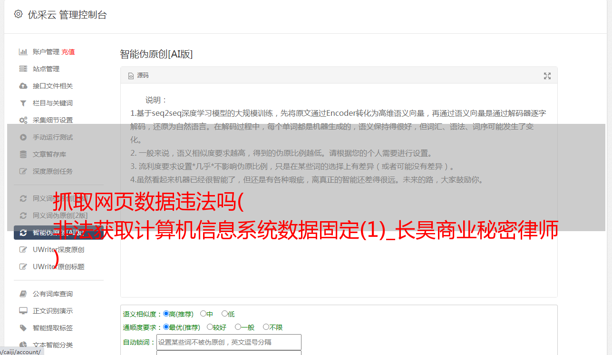Choose 通顺度要求 较好 radio option
This screenshot has width=612, height=355.
pyautogui.click(x=210, y=327)
